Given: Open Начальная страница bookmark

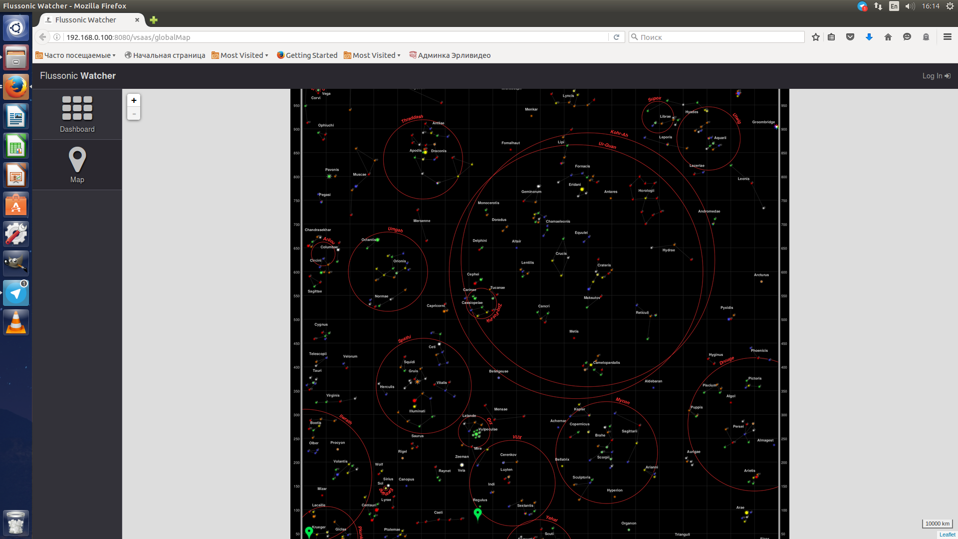Looking at the screenshot, I should (165, 55).
